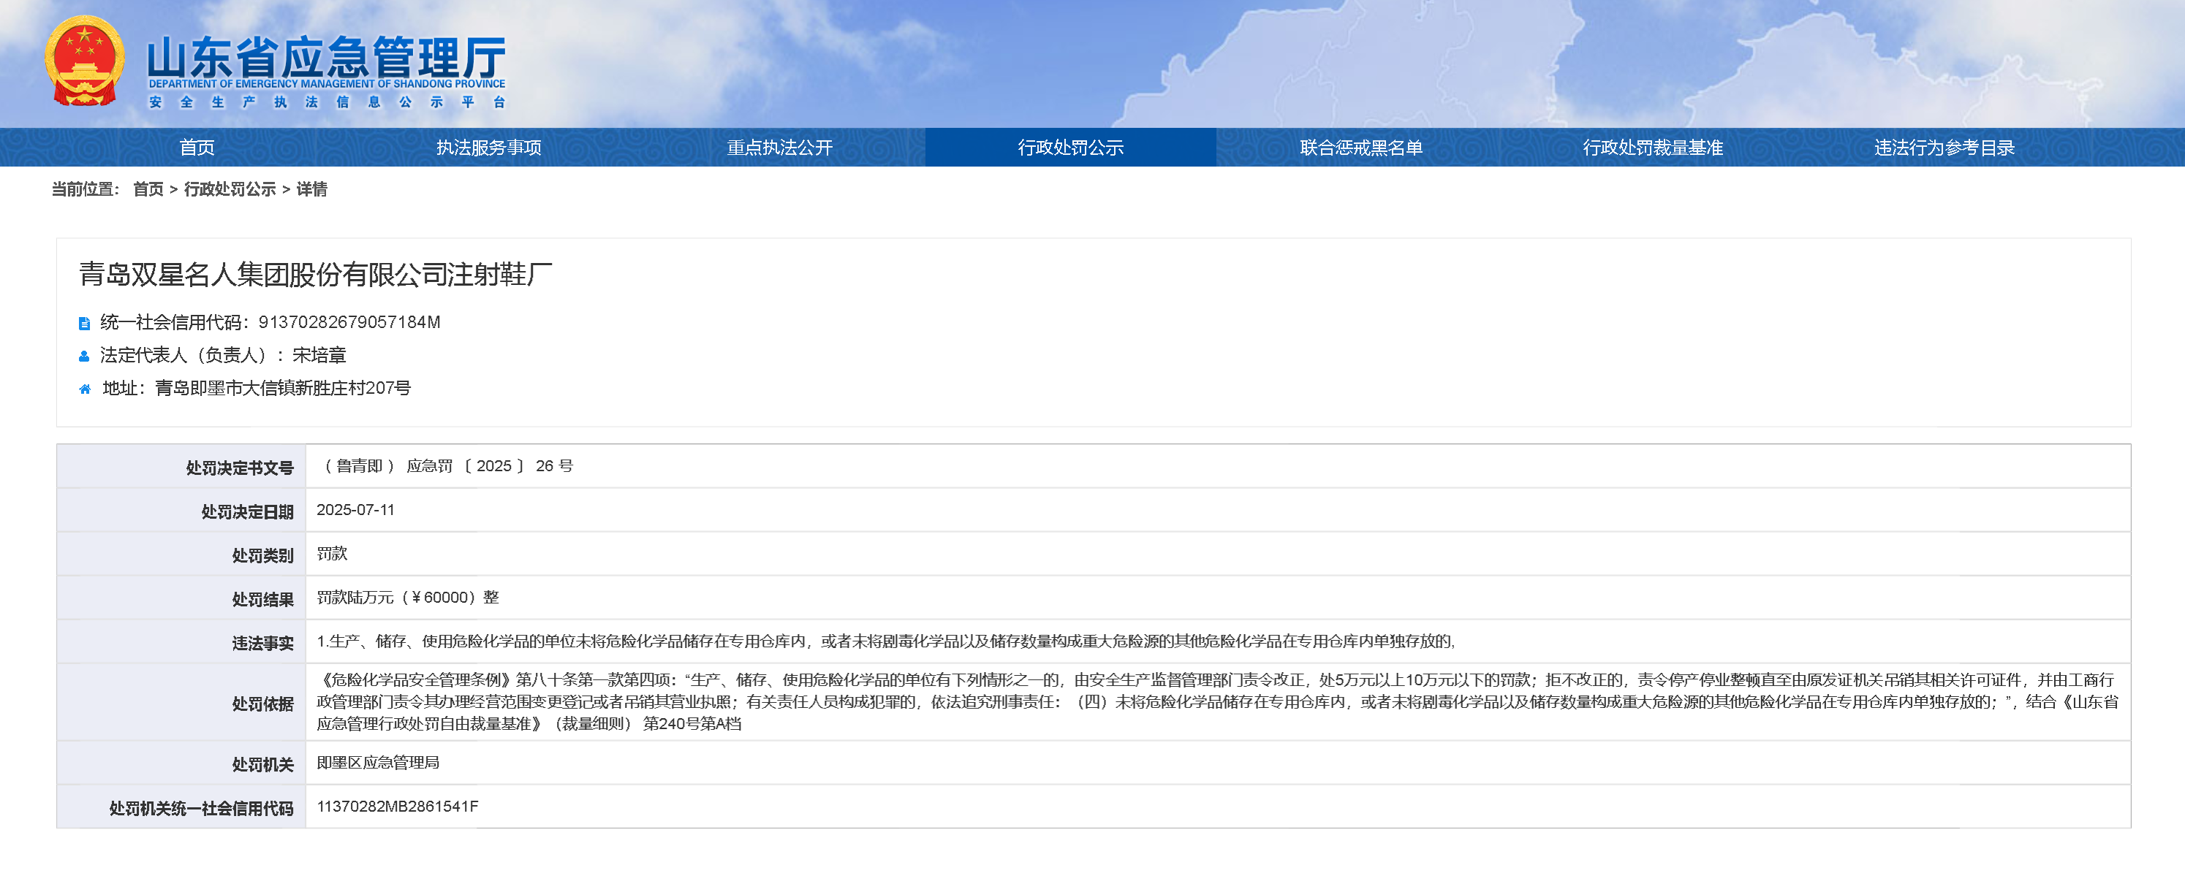Click document number （鲁青即）应急罚〔2025〕26号
2185x884 pixels.
tap(446, 466)
